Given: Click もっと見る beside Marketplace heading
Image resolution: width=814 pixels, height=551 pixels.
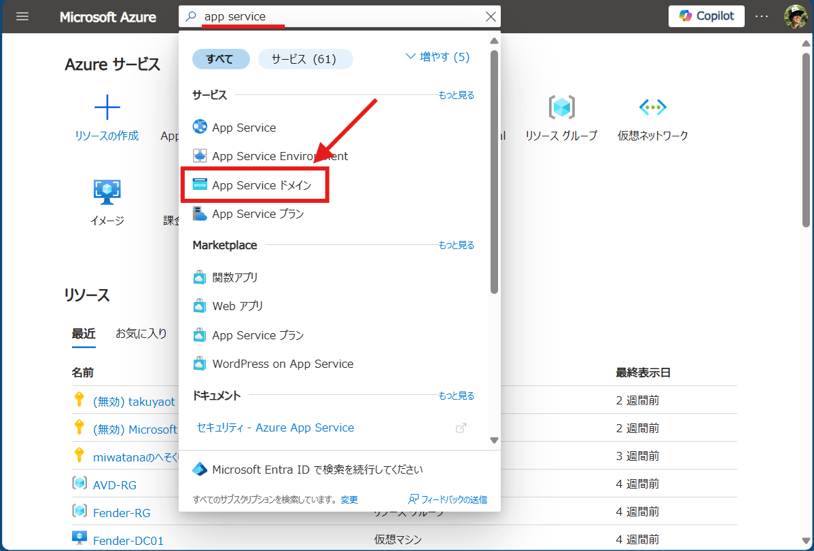Looking at the screenshot, I should tap(457, 245).
